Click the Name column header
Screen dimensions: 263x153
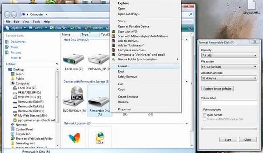click(70, 34)
